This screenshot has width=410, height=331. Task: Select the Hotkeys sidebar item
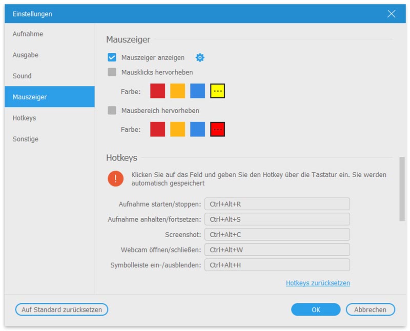click(x=24, y=118)
